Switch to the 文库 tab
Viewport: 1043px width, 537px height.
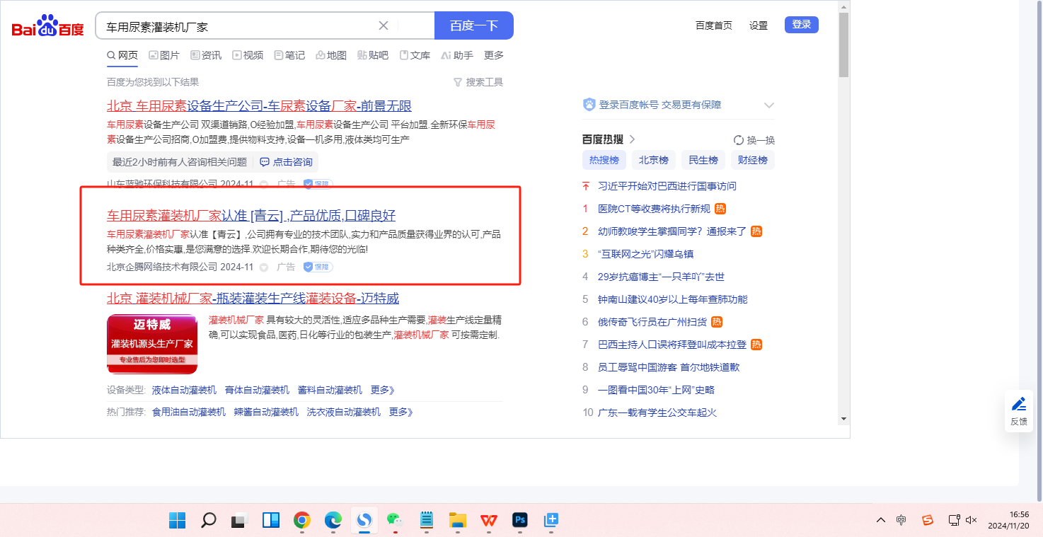415,55
